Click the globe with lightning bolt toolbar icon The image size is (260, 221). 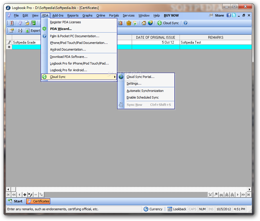click(x=150, y=23)
